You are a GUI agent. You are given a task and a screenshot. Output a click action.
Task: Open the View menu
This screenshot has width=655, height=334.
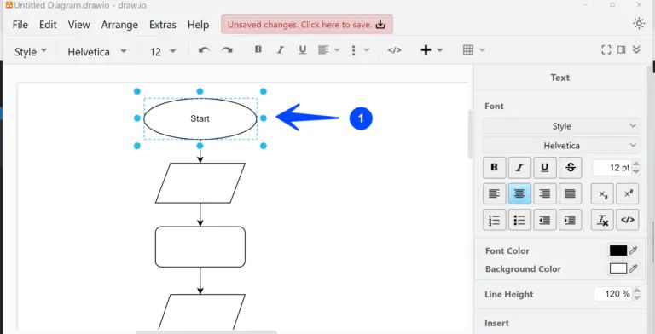(79, 25)
